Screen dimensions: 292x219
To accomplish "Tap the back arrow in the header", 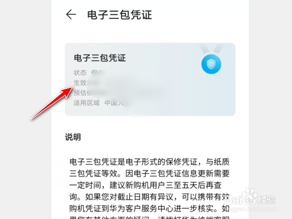I will click(x=71, y=14).
